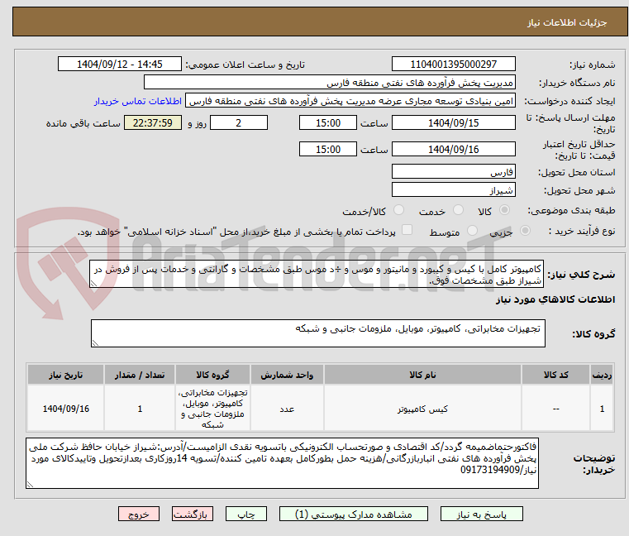Image resolution: width=629 pixels, height=536 pixels.
Task: Click the شماره نیاز number field
Action: (x=453, y=65)
